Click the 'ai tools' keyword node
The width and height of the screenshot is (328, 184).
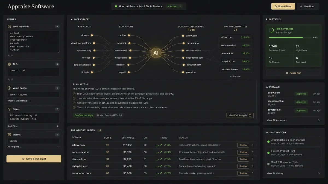(x=92, y=35)
